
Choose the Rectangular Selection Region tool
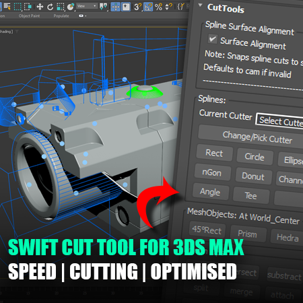(x=18, y=7)
